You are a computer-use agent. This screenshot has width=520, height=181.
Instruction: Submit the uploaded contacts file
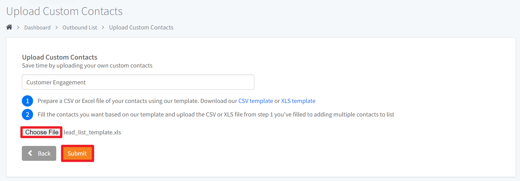click(77, 154)
